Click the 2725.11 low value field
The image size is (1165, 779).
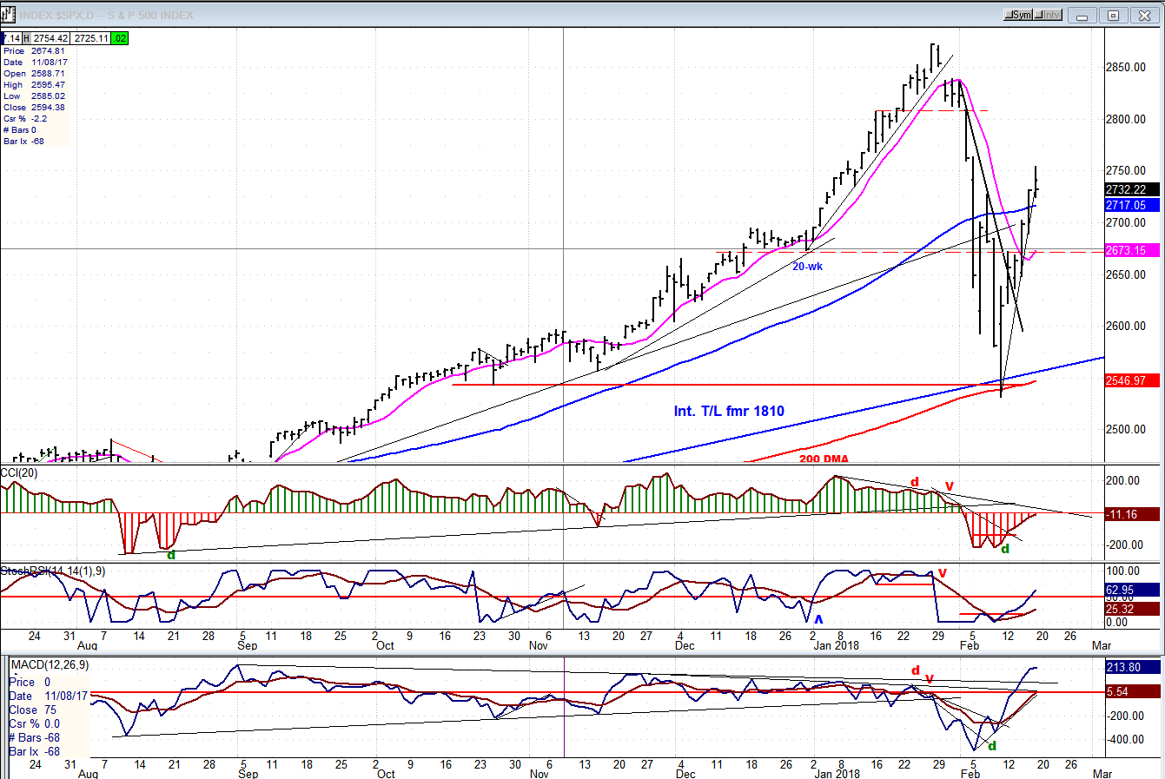(91, 38)
